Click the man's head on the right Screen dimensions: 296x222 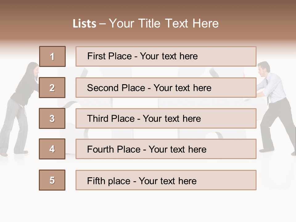[x=264, y=68]
